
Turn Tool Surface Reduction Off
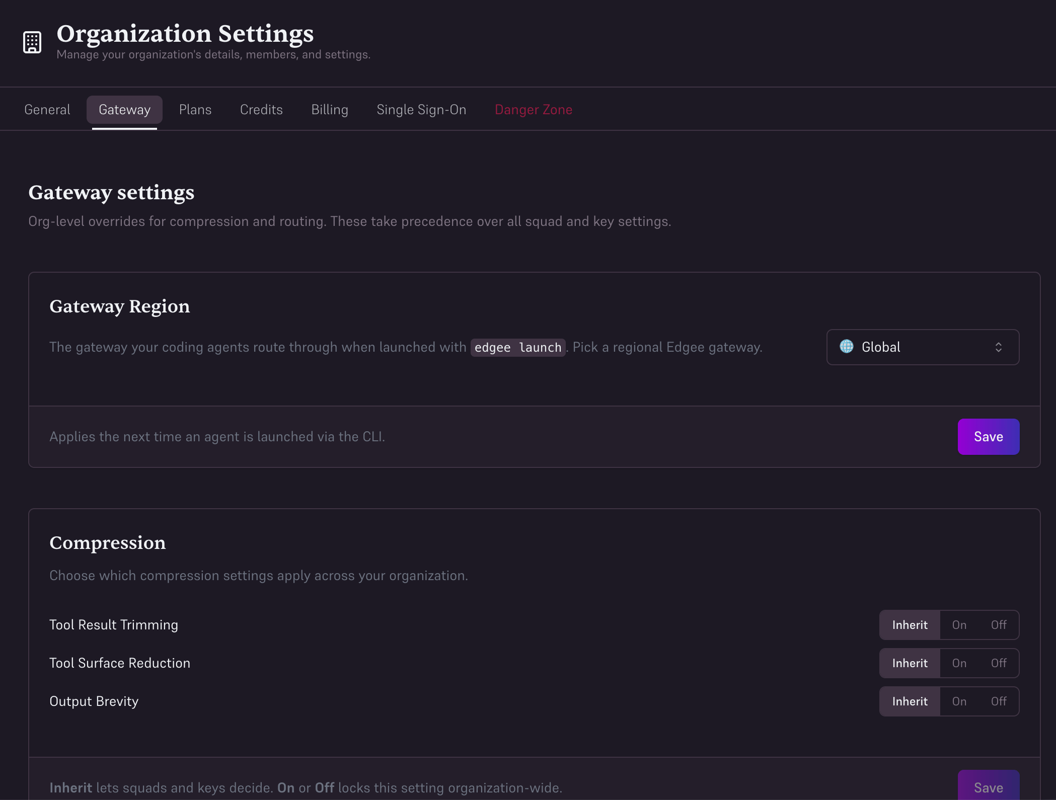[x=999, y=663]
